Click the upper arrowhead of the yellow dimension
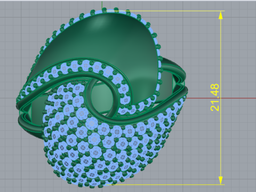This screenshot has height=192, width=256. tap(221, 15)
